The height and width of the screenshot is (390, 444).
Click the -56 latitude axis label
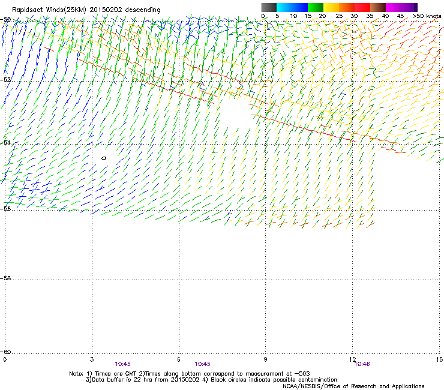click(x=5, y=209)
